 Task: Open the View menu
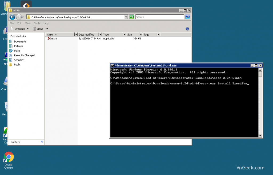[x=28, y=23]
